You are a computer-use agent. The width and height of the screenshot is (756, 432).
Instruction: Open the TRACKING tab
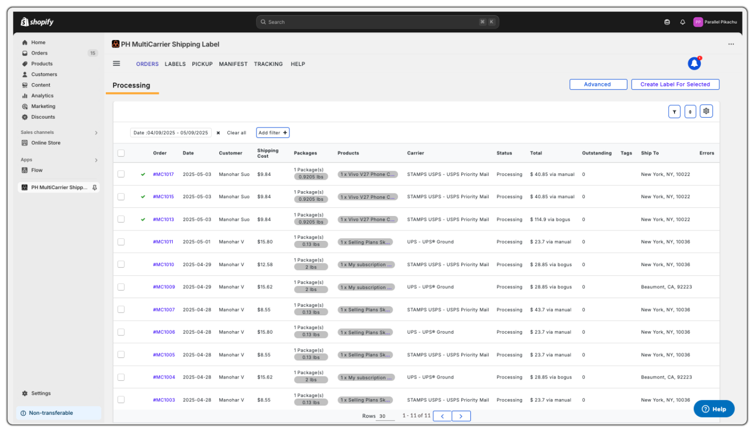(268, 64)
